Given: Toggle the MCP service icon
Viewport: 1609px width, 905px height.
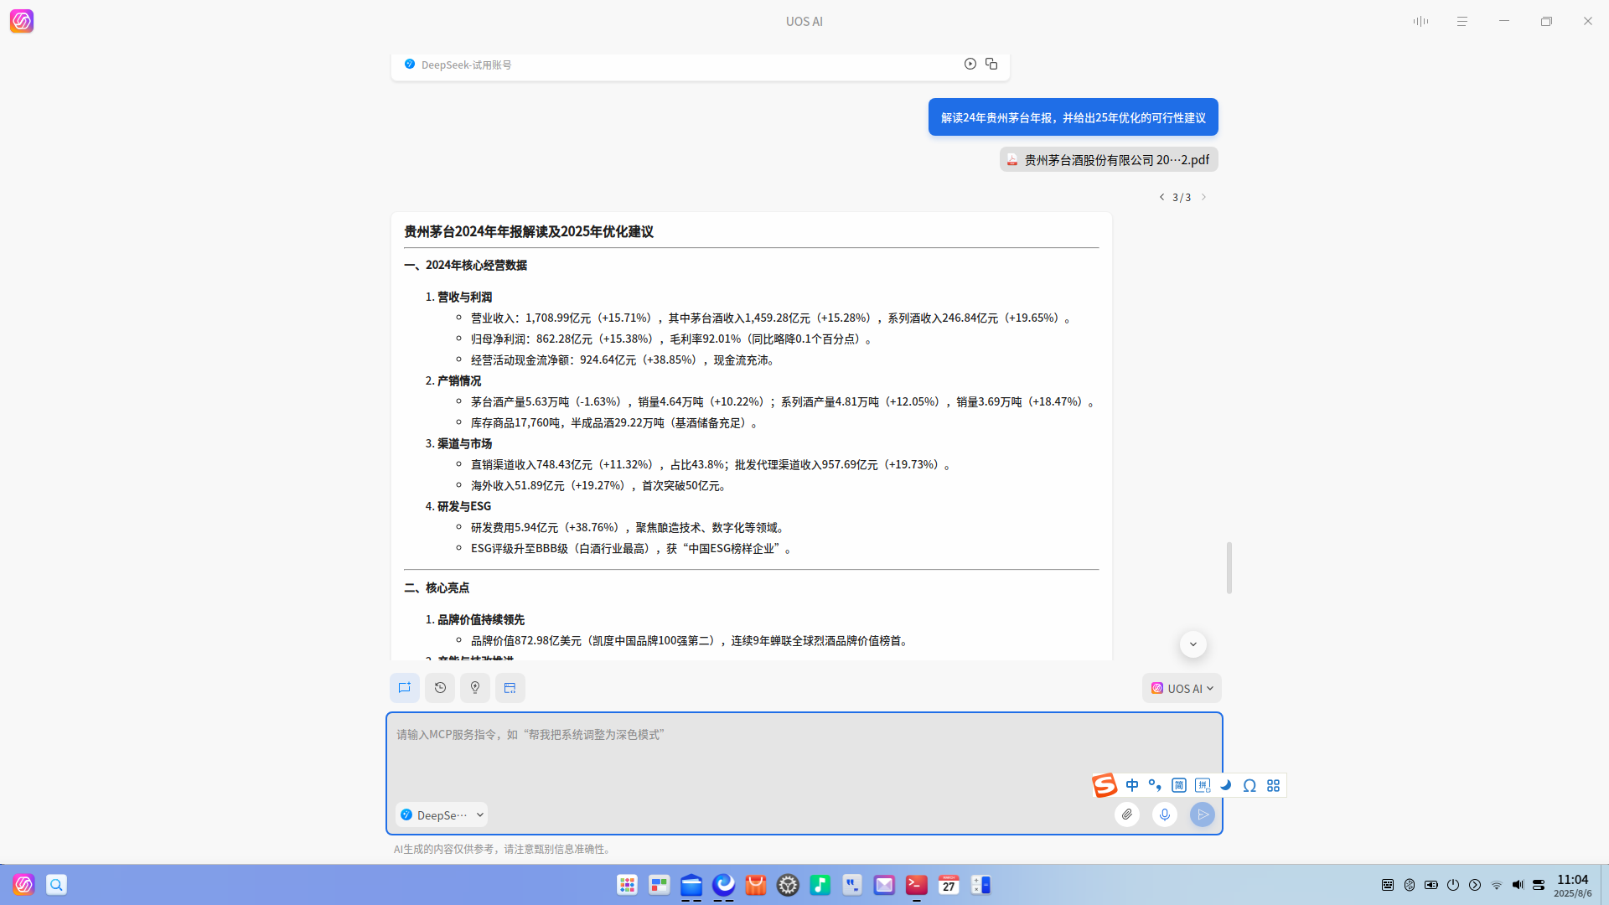Looking at the screenshot, I should [510, 688].
